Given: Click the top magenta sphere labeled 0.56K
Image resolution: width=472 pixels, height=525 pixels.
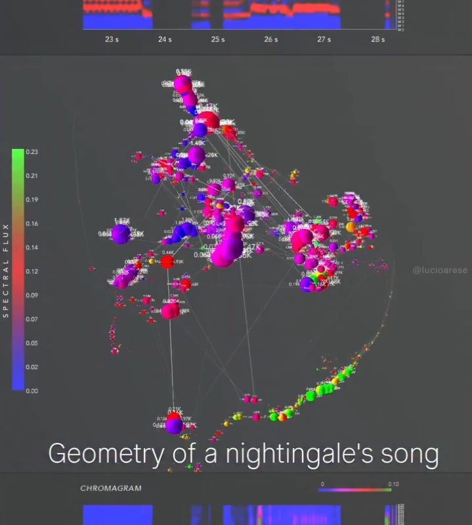Looking at the screenshot, I should pyautogui.click(x=182, y=84).
